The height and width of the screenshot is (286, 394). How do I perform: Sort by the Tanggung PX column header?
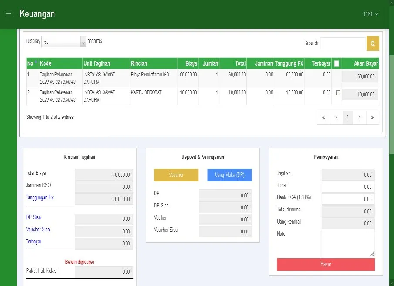pos(289,63)
